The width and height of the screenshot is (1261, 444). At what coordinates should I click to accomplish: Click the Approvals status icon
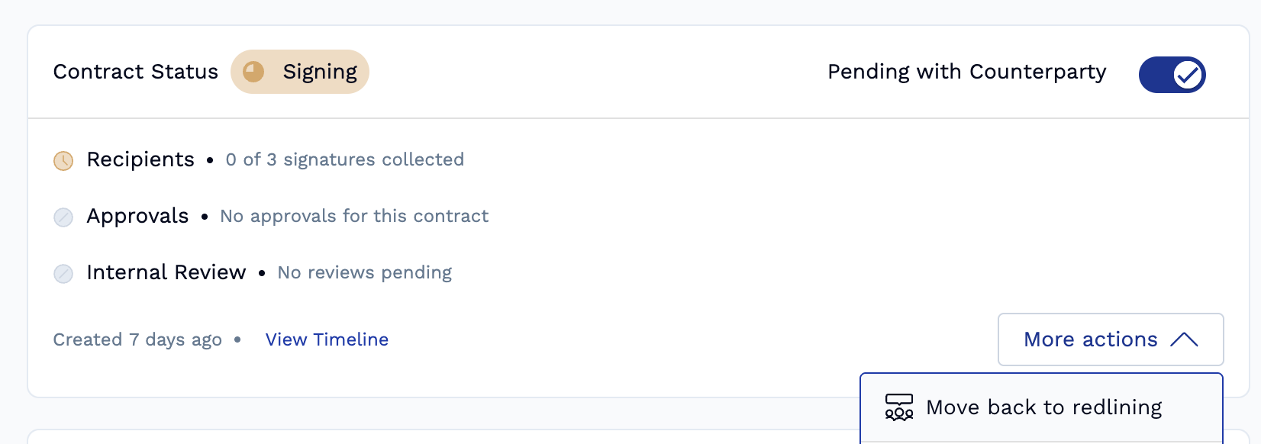tap(63, 217)
